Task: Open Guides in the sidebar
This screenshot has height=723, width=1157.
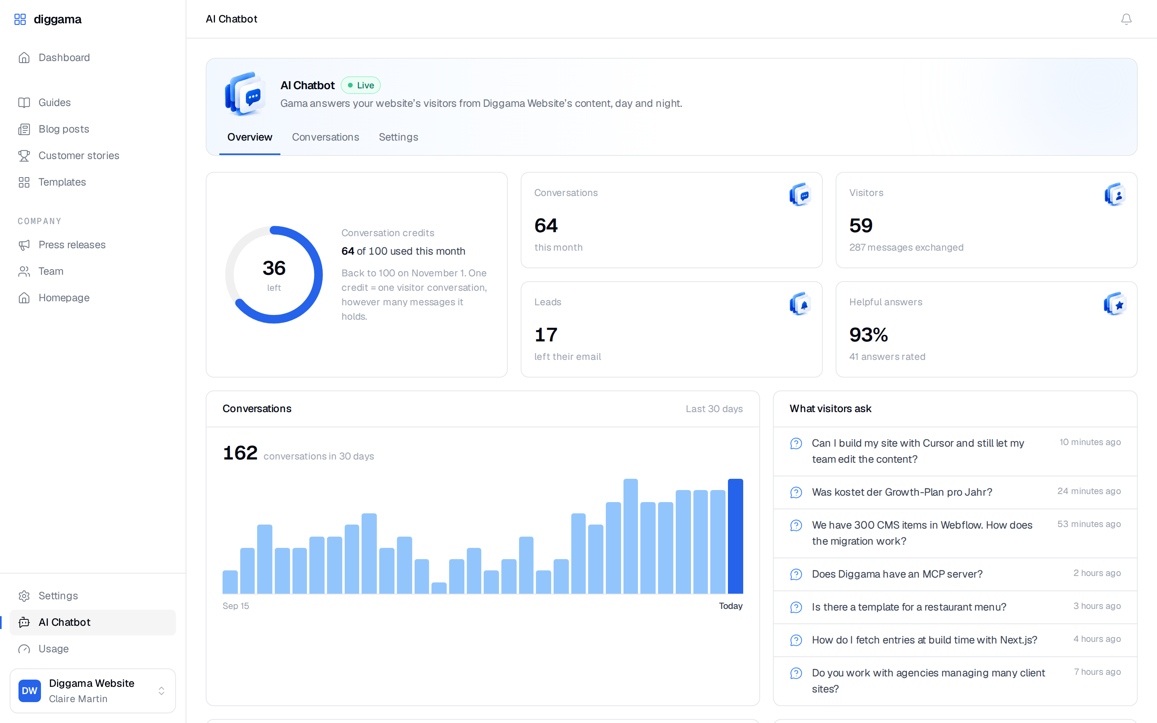Action: (93, 102)
